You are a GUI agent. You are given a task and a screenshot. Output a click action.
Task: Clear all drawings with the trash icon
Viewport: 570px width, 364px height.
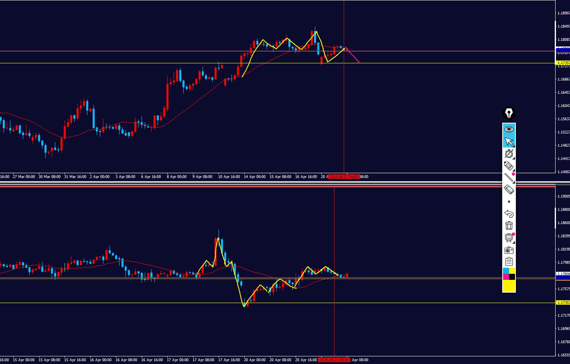pyautogui.click(x=509, y=226)
